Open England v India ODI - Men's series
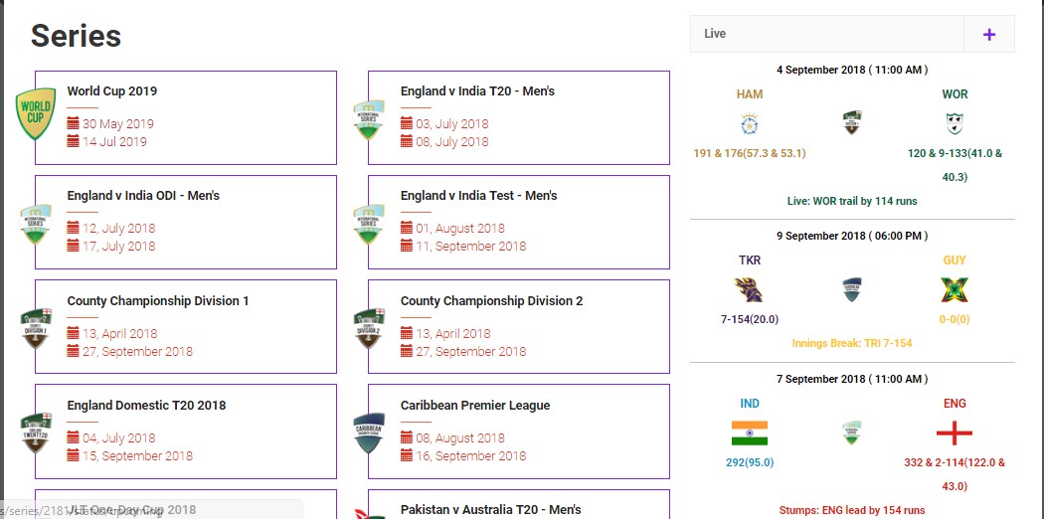 [x=143, y=196]
